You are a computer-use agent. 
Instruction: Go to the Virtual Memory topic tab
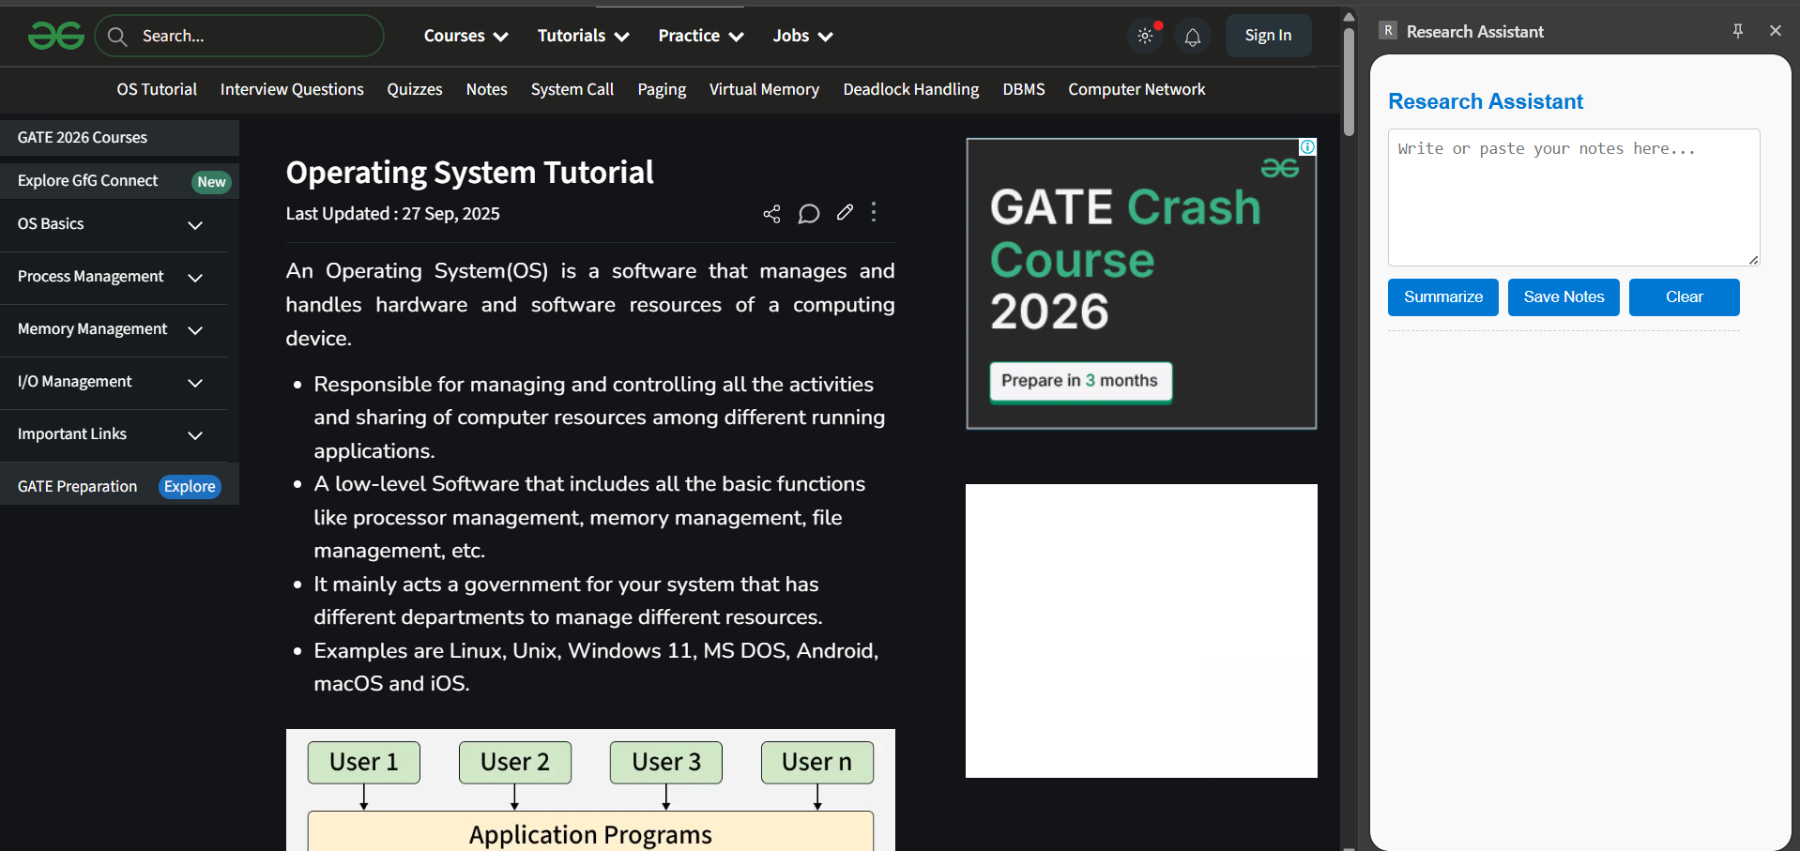pos(764,89)
